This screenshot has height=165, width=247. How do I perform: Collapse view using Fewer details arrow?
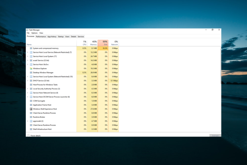tap(28, 136)
